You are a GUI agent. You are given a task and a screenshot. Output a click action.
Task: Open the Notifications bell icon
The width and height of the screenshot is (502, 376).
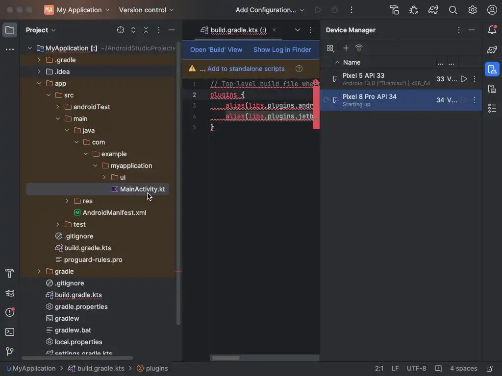[x=492, y=30]
